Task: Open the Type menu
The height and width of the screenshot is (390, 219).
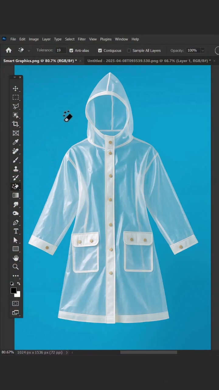Action: point(58,39)
